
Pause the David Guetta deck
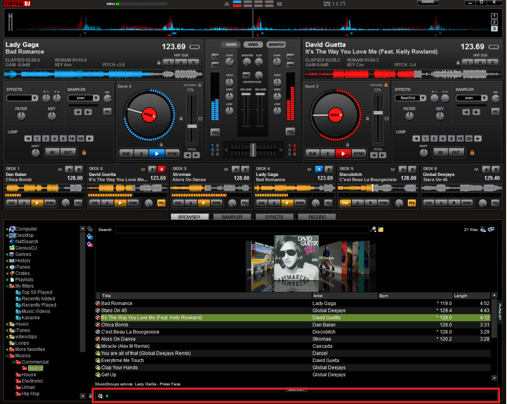pos(327,153)
